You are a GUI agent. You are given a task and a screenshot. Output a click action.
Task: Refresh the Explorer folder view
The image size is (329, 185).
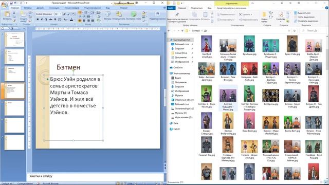pyautogui.click(x=295, y=31)
